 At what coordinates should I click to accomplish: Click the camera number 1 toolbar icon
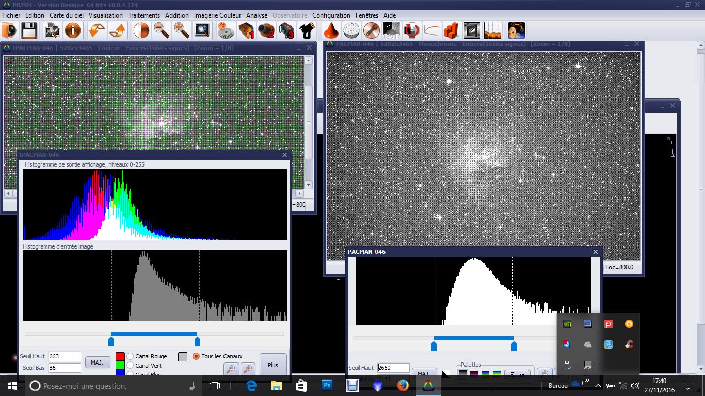(246, 30)
